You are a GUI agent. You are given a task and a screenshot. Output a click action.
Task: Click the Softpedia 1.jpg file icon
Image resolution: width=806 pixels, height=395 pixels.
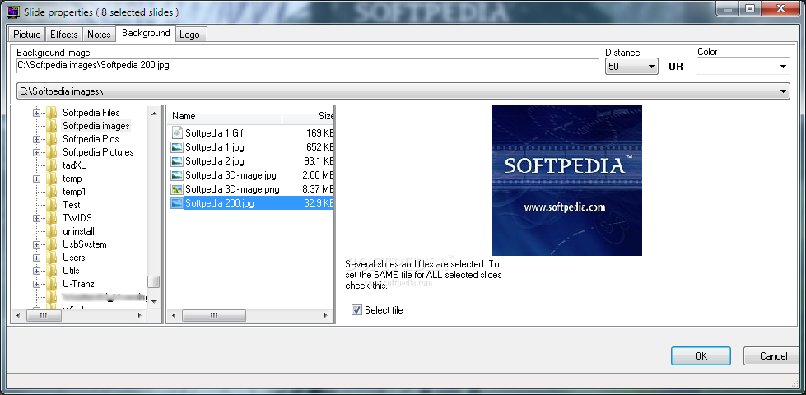click(x=177, y=147)
